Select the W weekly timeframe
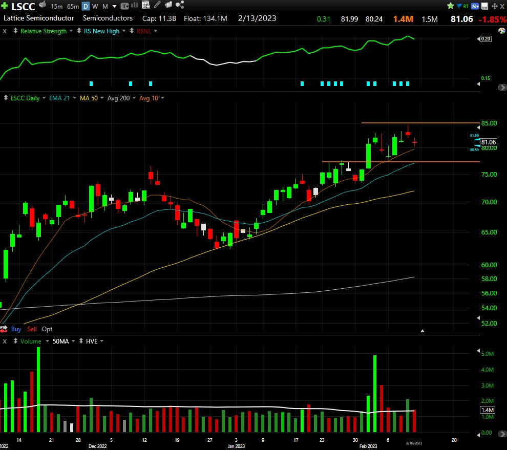Image resolution: width=507 pixels, height=450 pixels. (95, 7)
